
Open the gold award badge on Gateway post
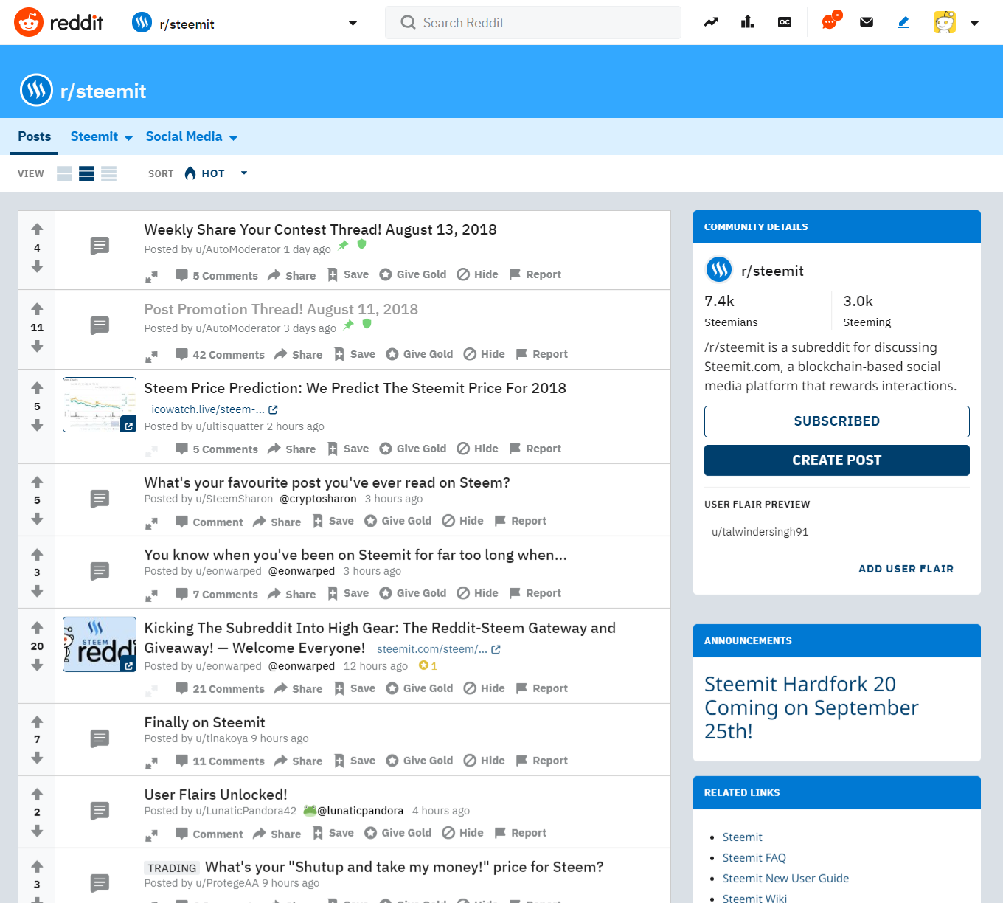(428, 665)
